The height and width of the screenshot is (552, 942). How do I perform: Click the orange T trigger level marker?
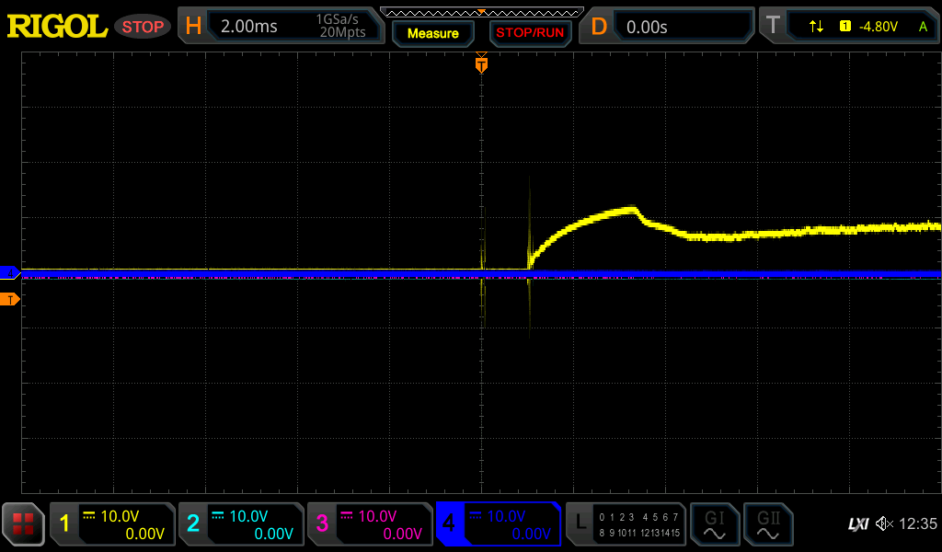click(10, 299)
